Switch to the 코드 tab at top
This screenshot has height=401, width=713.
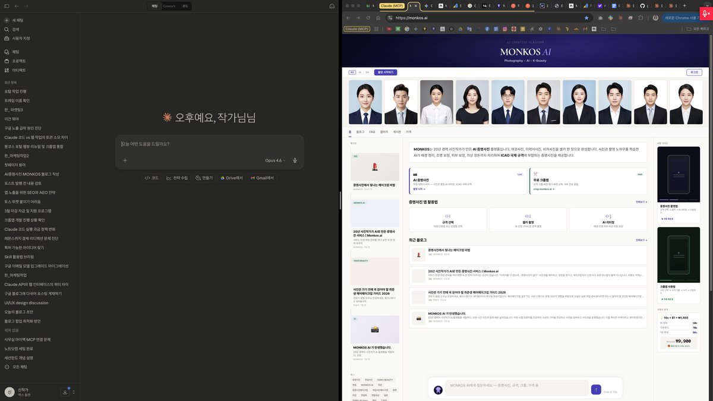point(185,6)
